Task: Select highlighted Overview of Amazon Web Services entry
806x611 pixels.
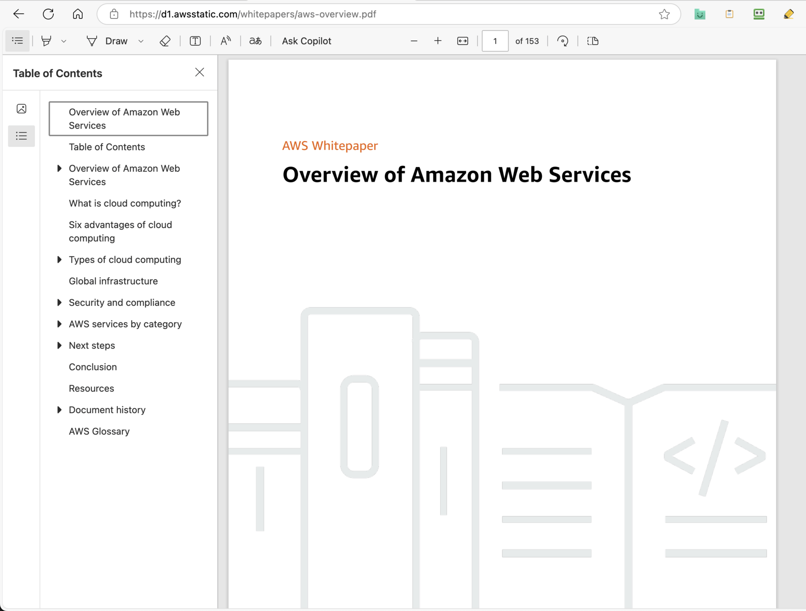Action: click(129, 119)
